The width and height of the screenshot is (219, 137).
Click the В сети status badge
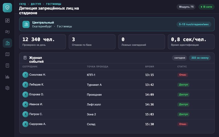click(x=206, y=7)
